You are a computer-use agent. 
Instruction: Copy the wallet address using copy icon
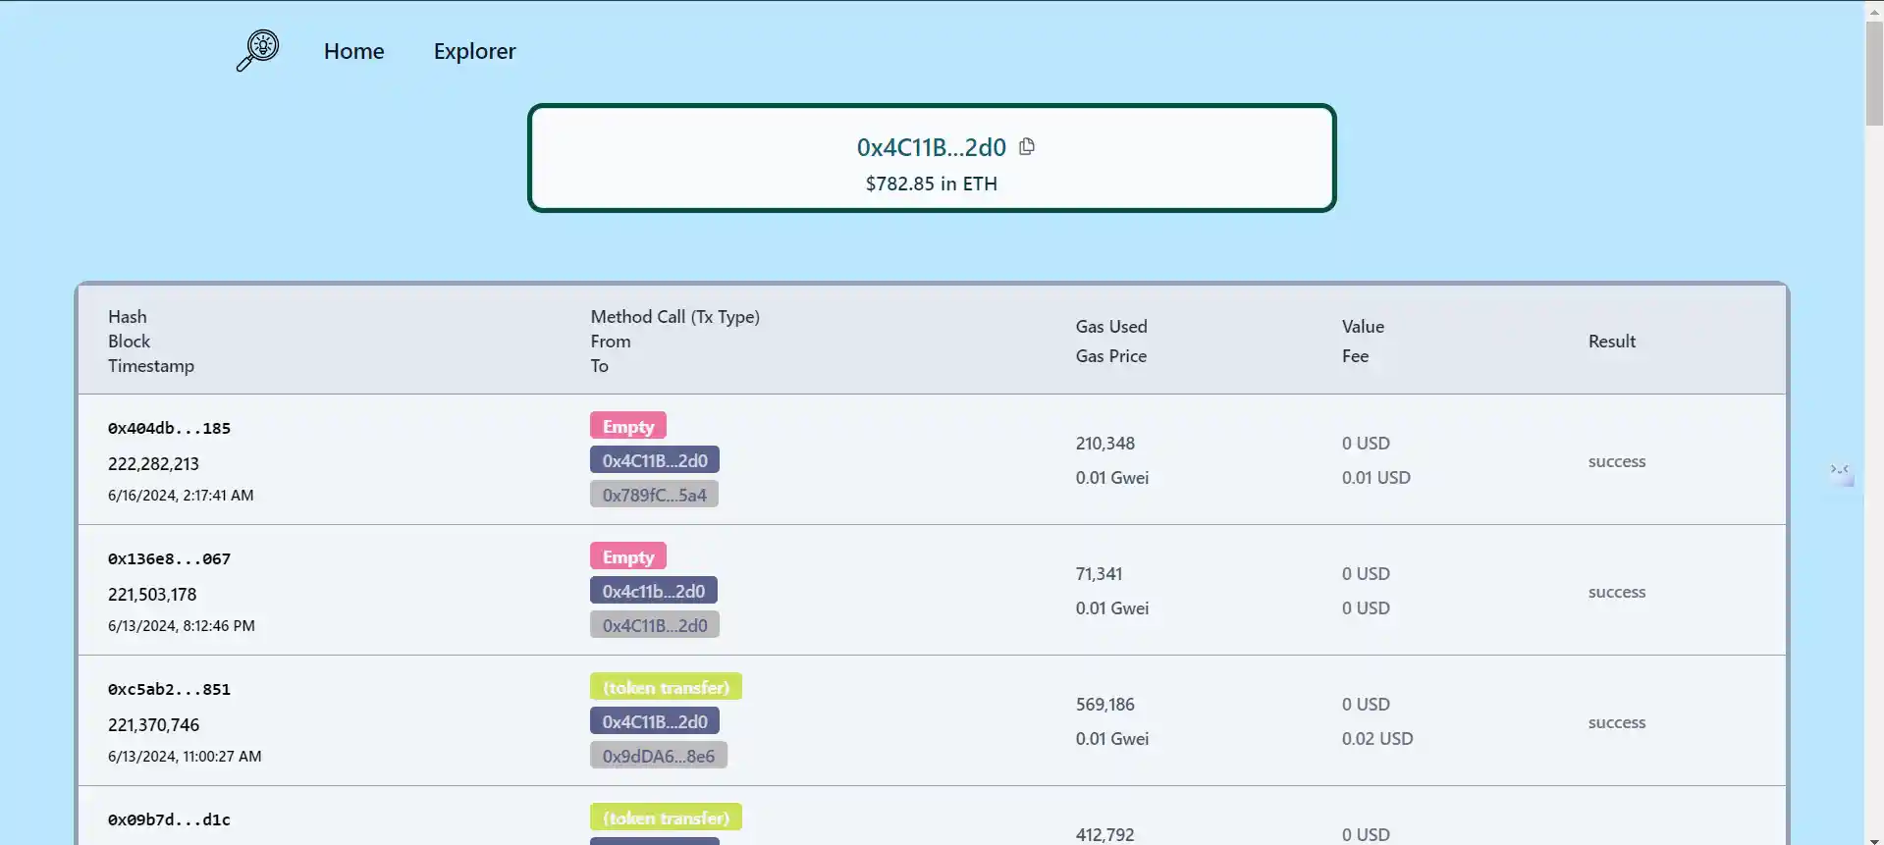pyautogui.click(x=1027, y=146)
